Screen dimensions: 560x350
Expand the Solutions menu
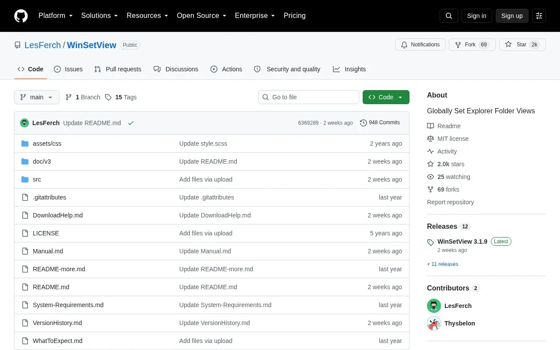(x=99, y=16)
